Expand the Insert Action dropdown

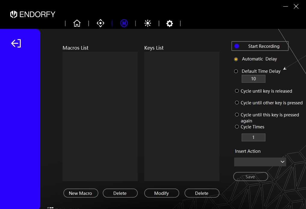pos(260,162)
